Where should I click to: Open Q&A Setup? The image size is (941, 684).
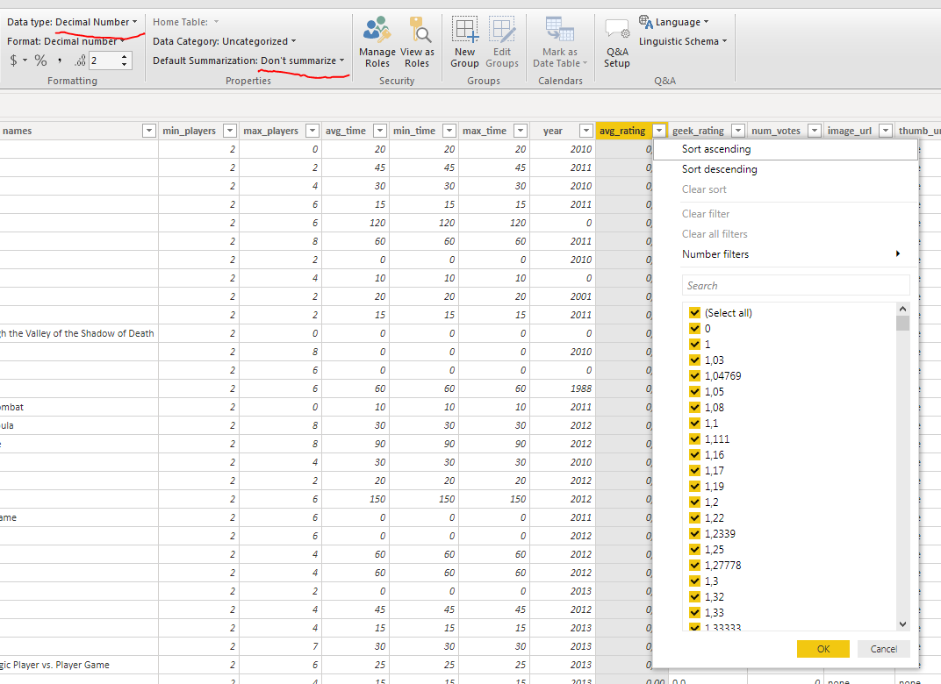point(617,42)
